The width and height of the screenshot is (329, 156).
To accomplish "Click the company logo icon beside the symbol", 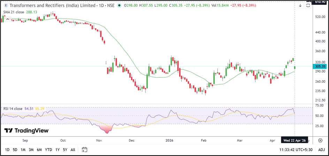I will (x=6, y=6).
